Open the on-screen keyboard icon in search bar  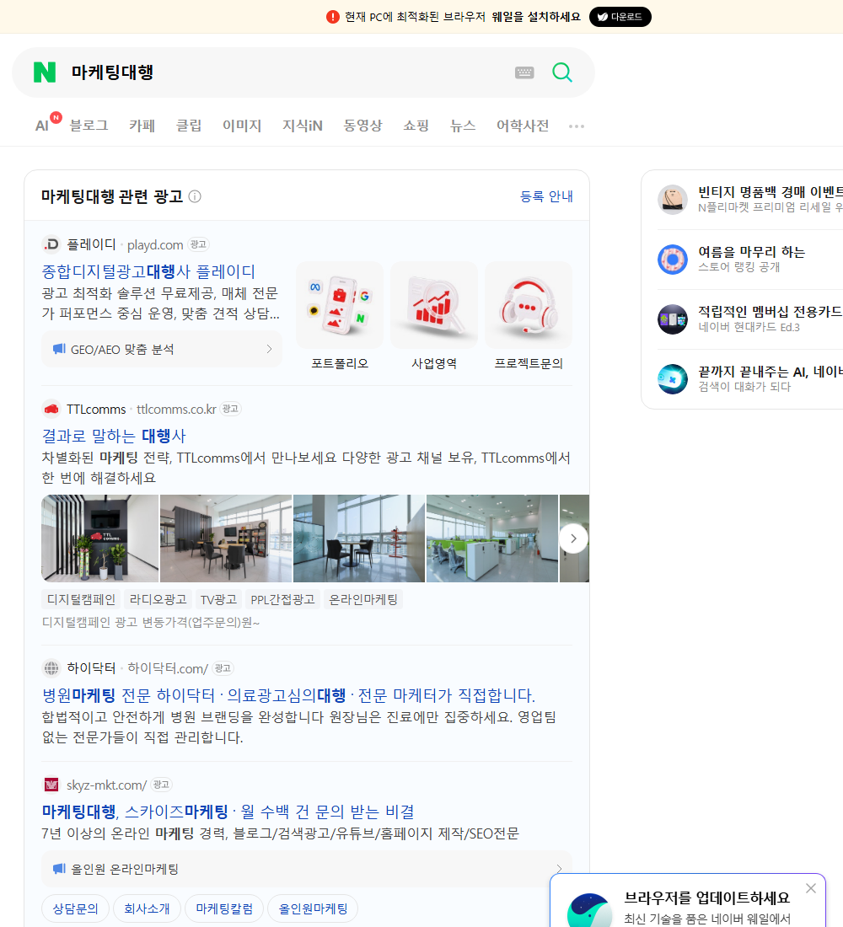coord(524,72)
